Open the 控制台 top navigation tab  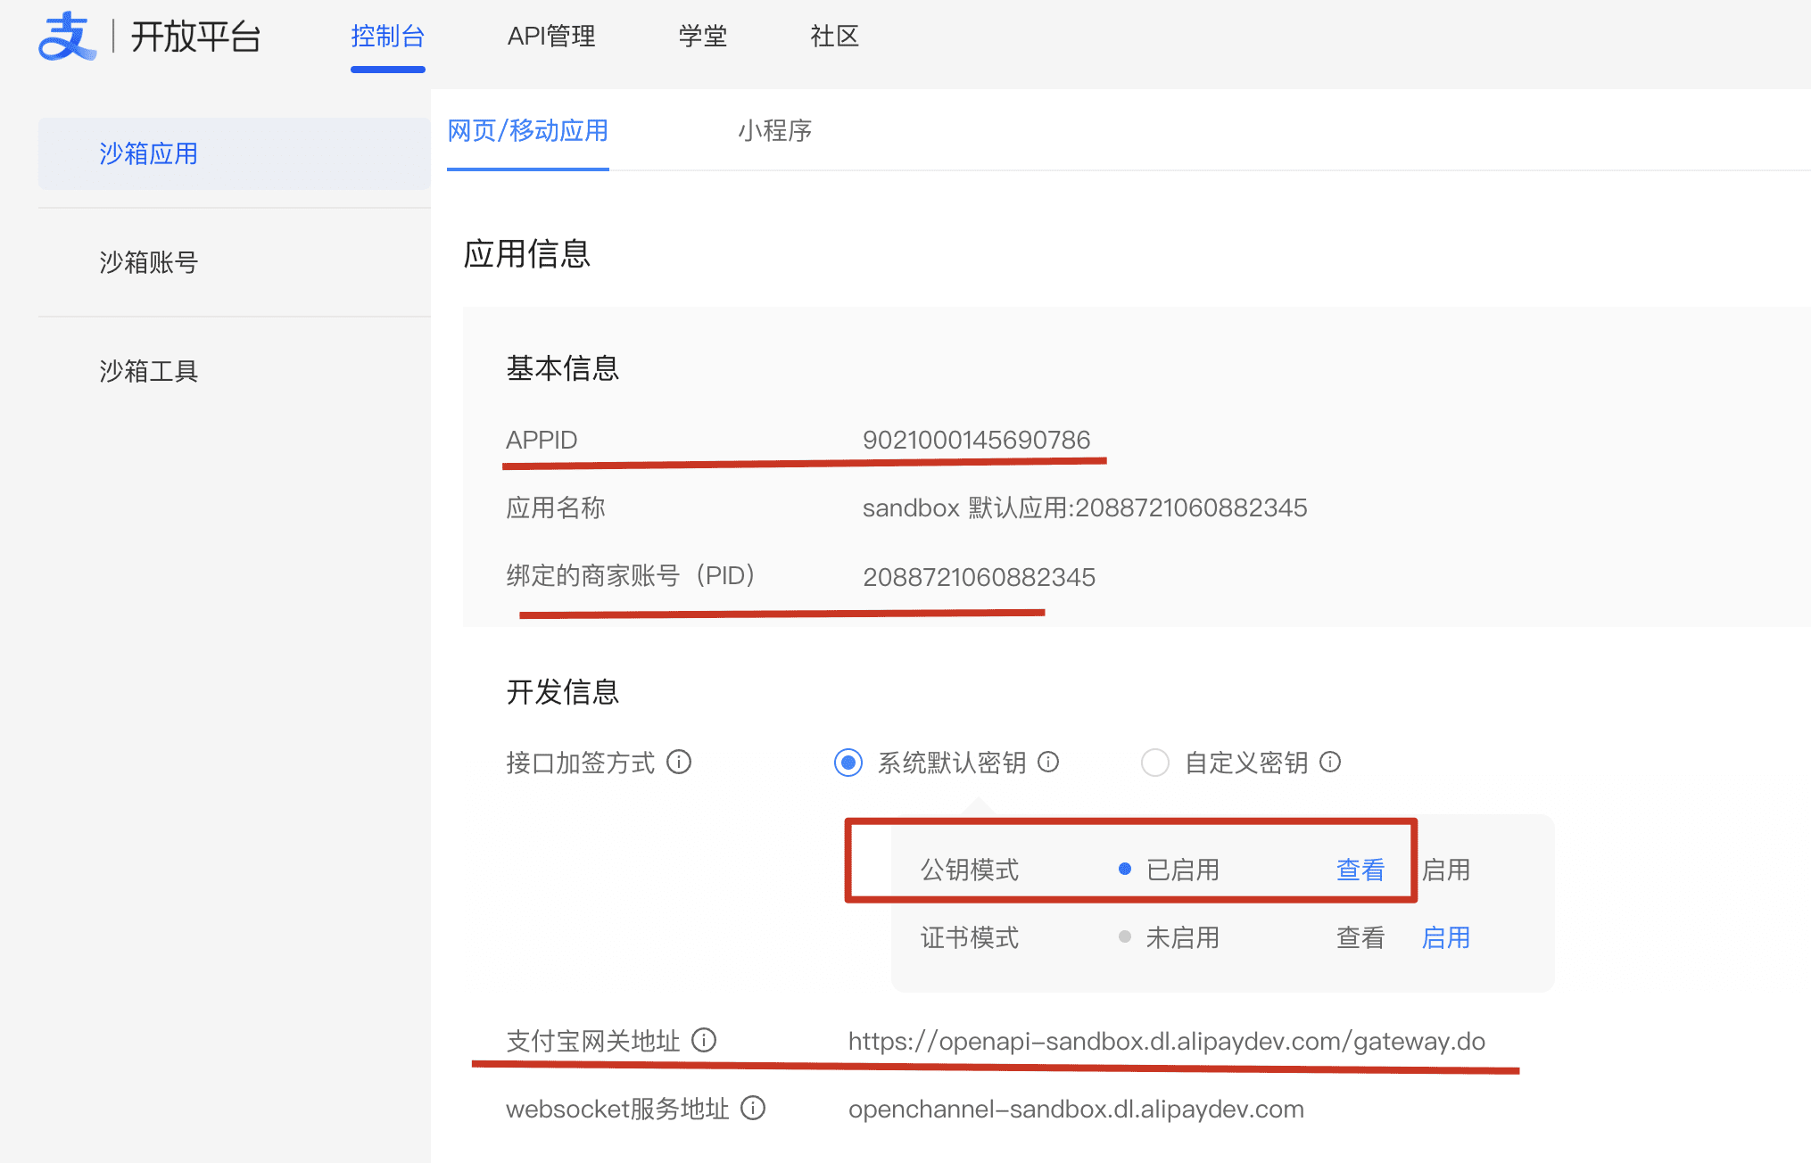pos(387,37)
